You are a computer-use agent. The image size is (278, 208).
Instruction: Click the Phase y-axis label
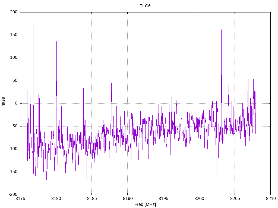tap(3, 103)
